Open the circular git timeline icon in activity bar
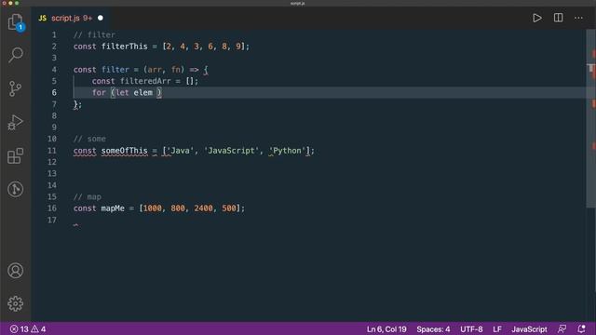Screen dimensions: 596x335 16,189
